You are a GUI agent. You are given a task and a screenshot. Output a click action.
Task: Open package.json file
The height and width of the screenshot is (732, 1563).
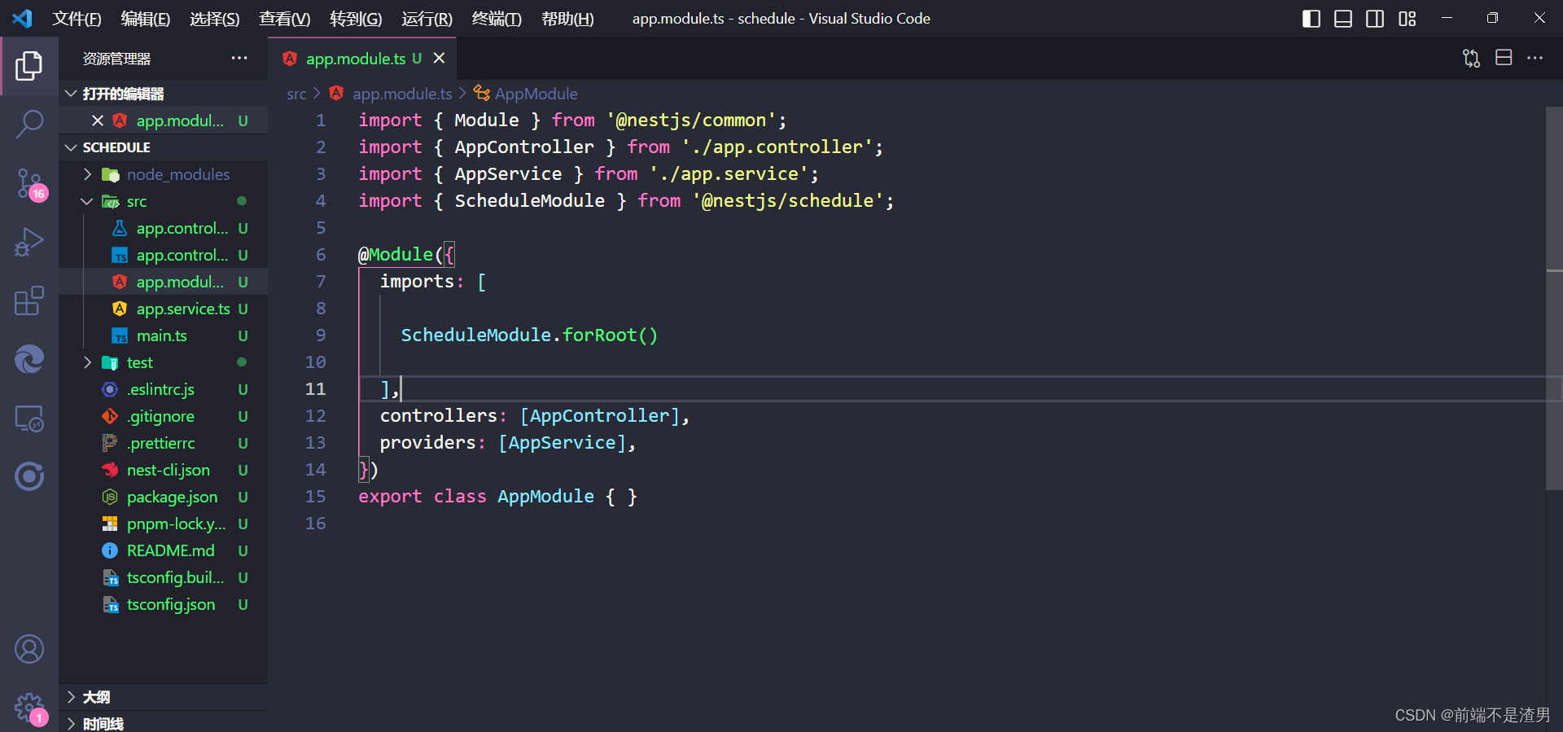coord(163,497)
